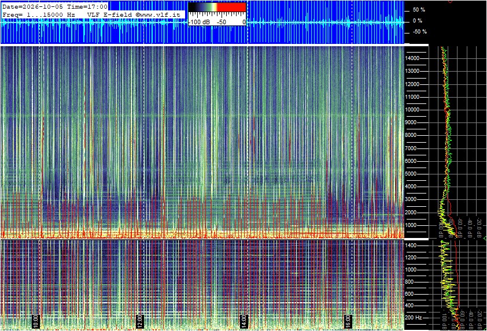
Task: Click the 8000 frequency axis label
Action: click(411, 135)
